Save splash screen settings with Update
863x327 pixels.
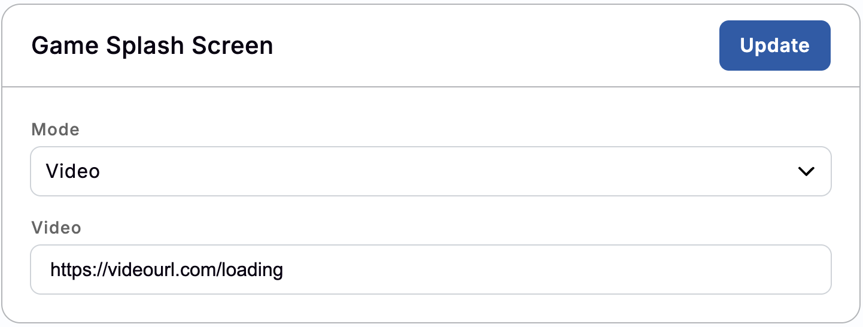[774, 46]
